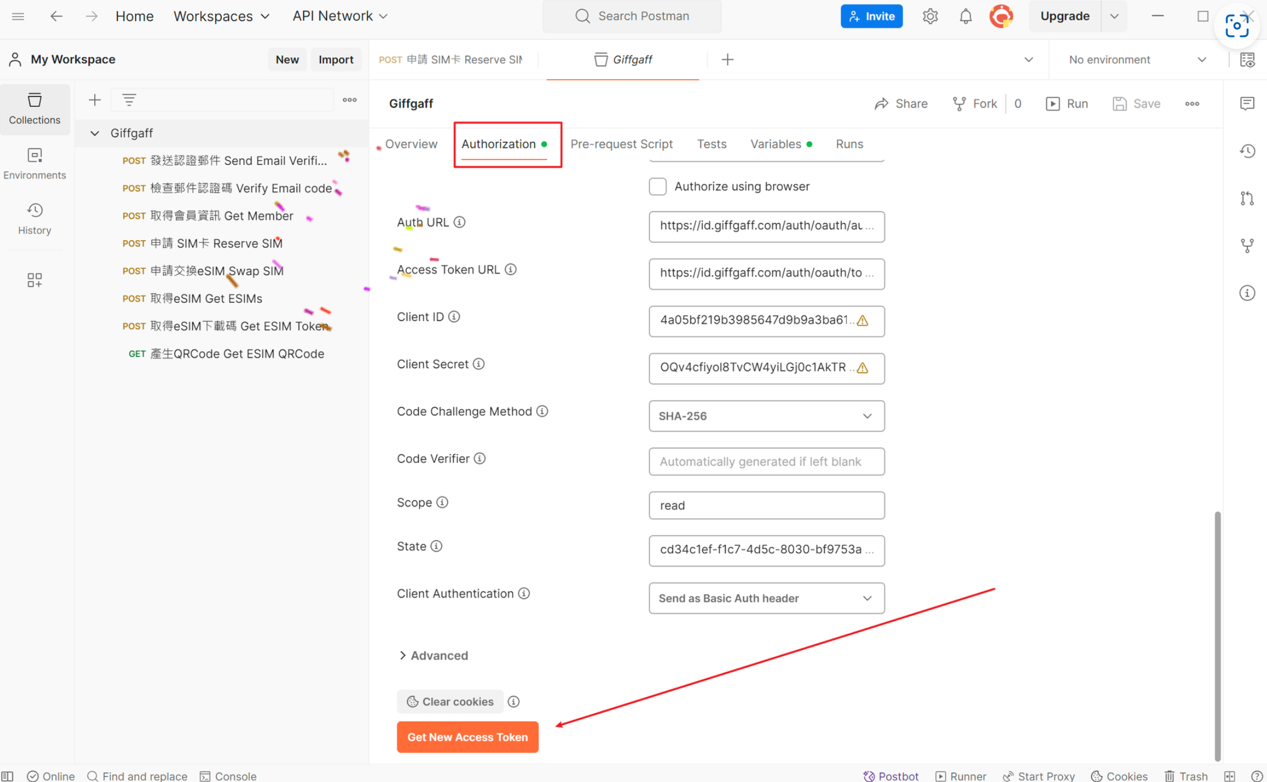
Task: Check Authorize using browser
Action: click(x=657, y=186)
